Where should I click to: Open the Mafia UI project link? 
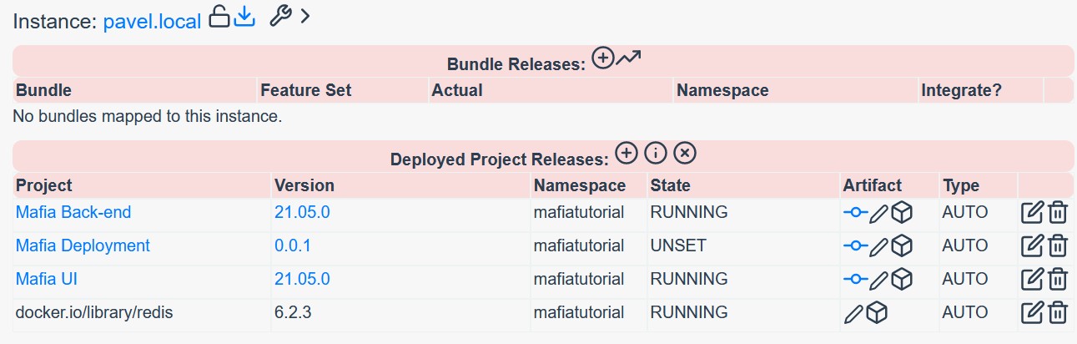click(x=47, y=279)
